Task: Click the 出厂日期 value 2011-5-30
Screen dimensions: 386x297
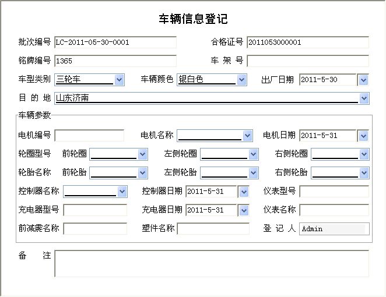Action: (319, 80)
